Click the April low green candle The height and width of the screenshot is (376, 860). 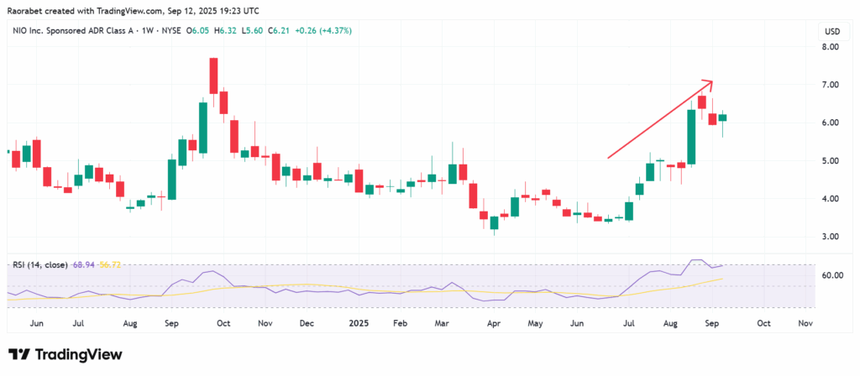tap(494, 223)
